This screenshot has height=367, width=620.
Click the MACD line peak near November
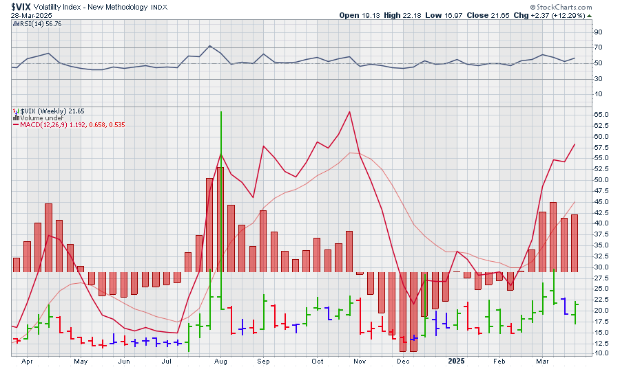(x=350, y=112)
